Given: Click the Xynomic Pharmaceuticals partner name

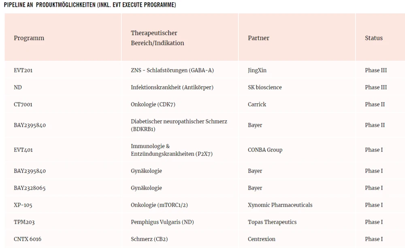Looking at the screenshot, I should click(x=280, y=205).
